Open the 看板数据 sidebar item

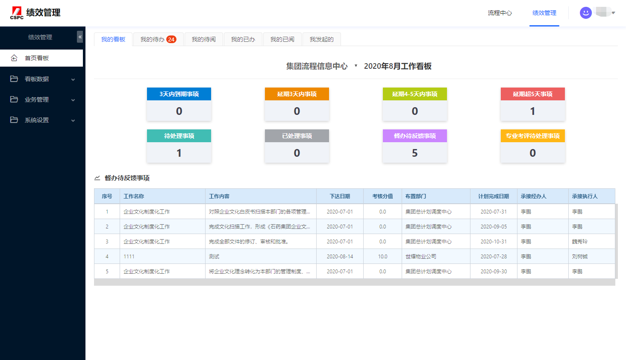[x=41, y=79]
